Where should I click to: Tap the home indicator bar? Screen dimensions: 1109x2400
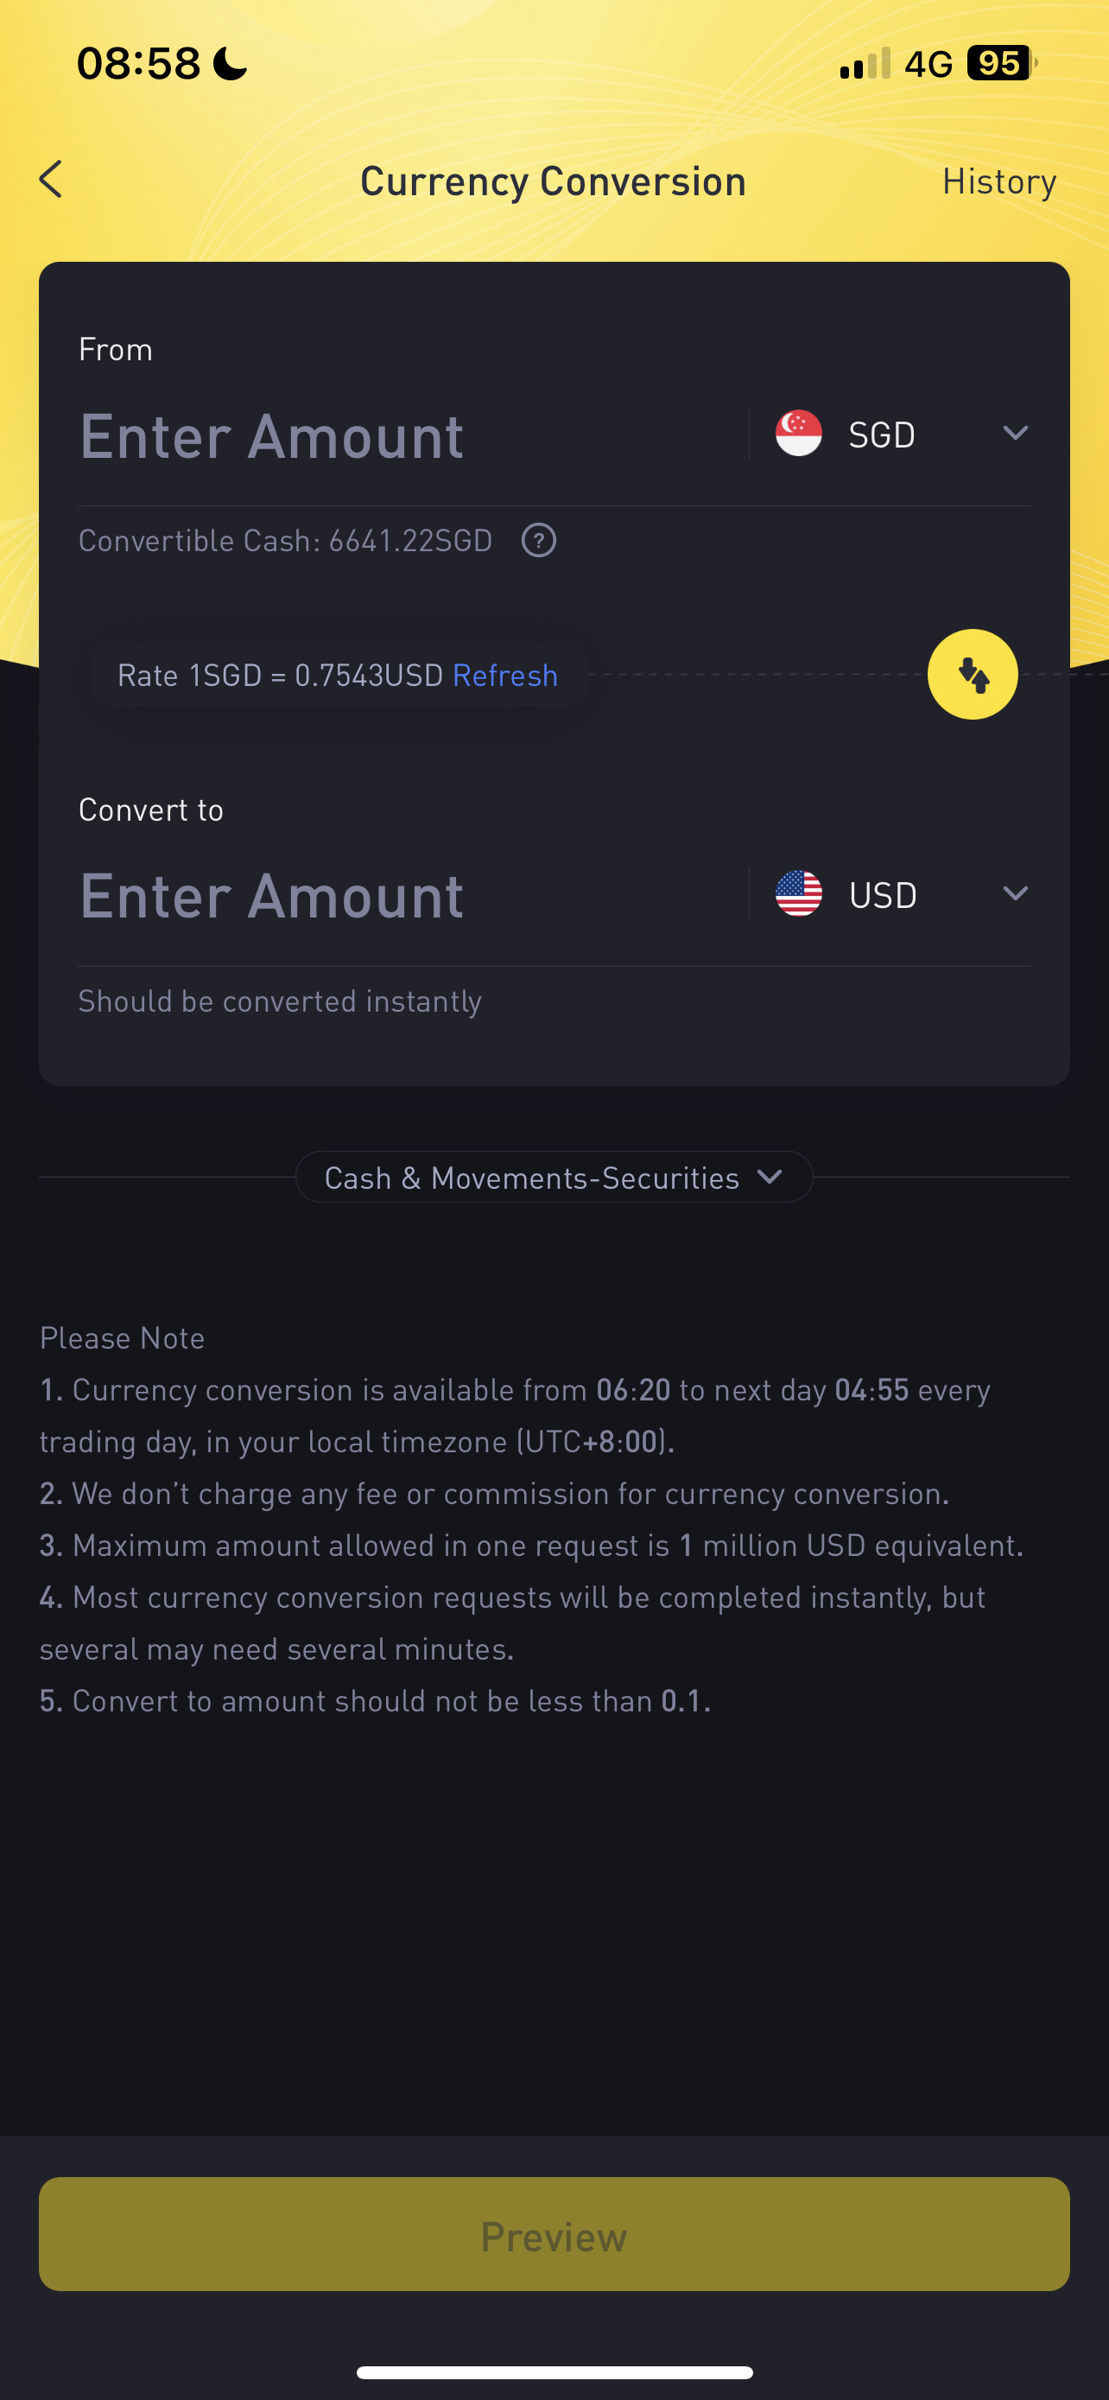pyautogui.click(x=554, y=2372)
